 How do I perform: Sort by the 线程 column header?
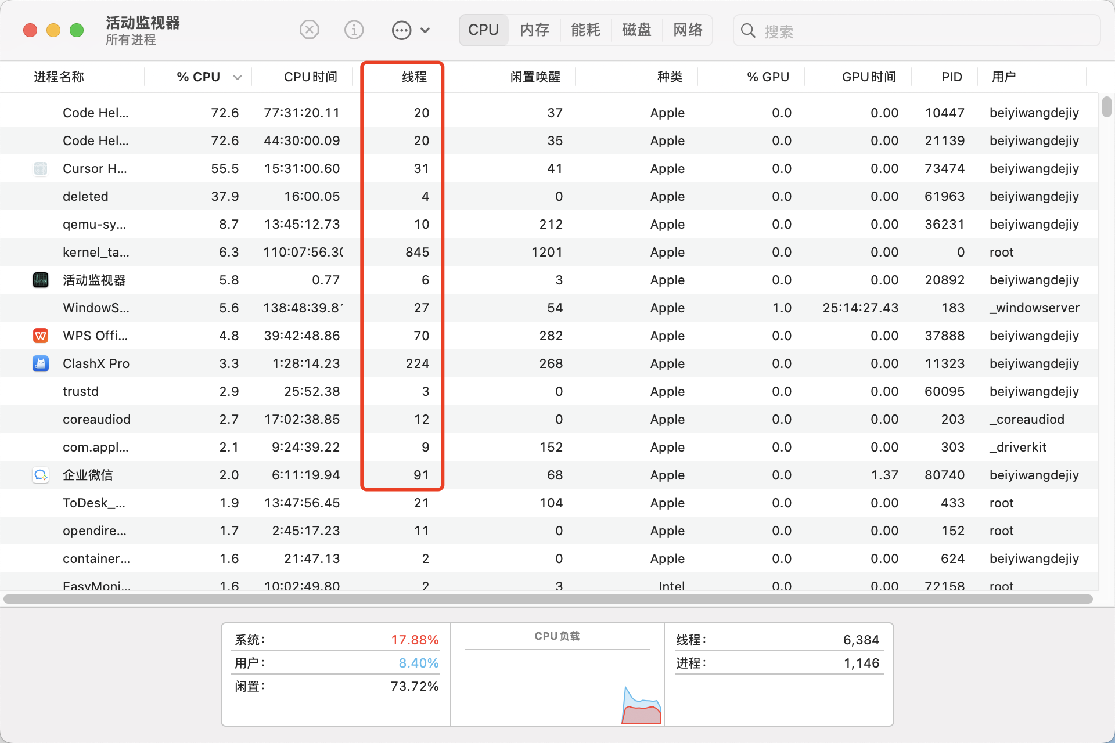414,77
